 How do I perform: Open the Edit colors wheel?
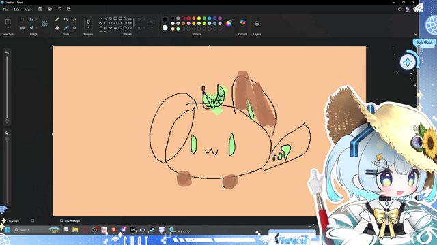[x=229, y=23]
